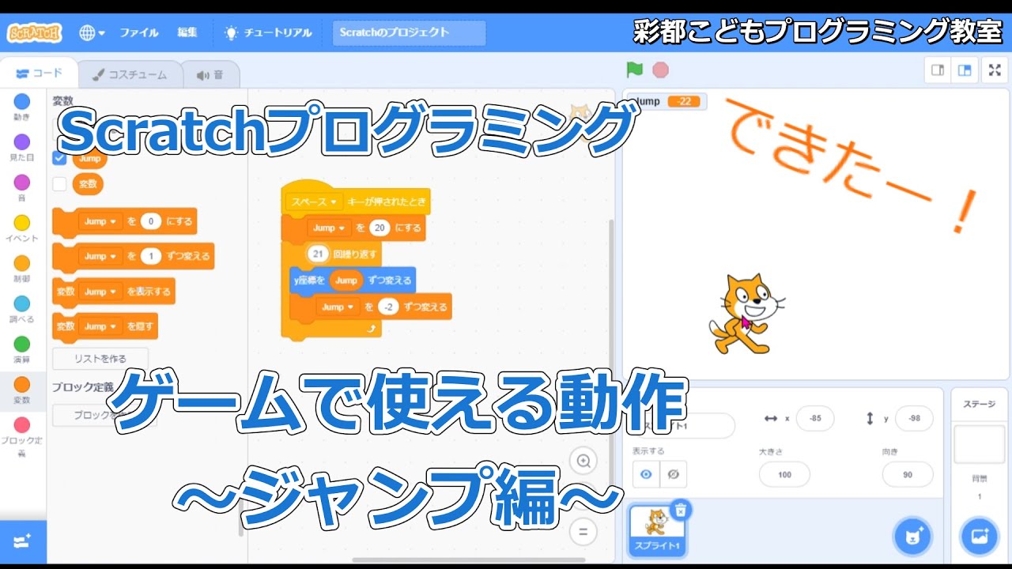This screenshot has height=569, width=1012.
Task: Select the 制御 block category
Action: tap(22, 269)
